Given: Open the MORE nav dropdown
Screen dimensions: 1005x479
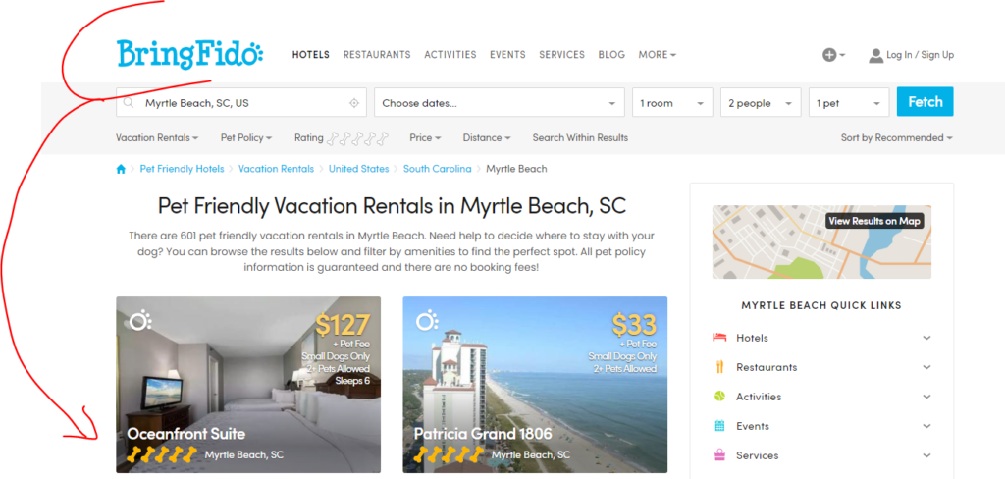Looking at the screenshot, I should click(657, 55).
